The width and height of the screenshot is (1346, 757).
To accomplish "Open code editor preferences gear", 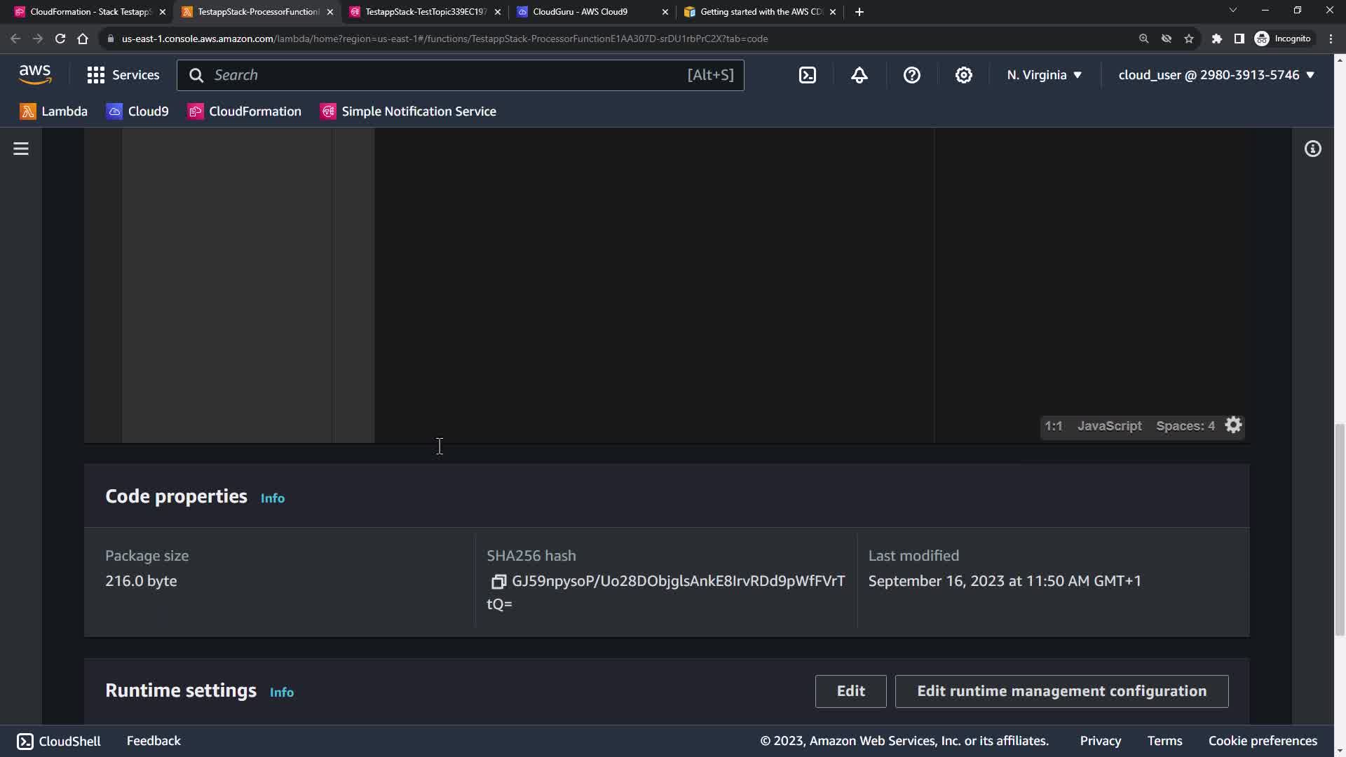I will point(1234,425).
